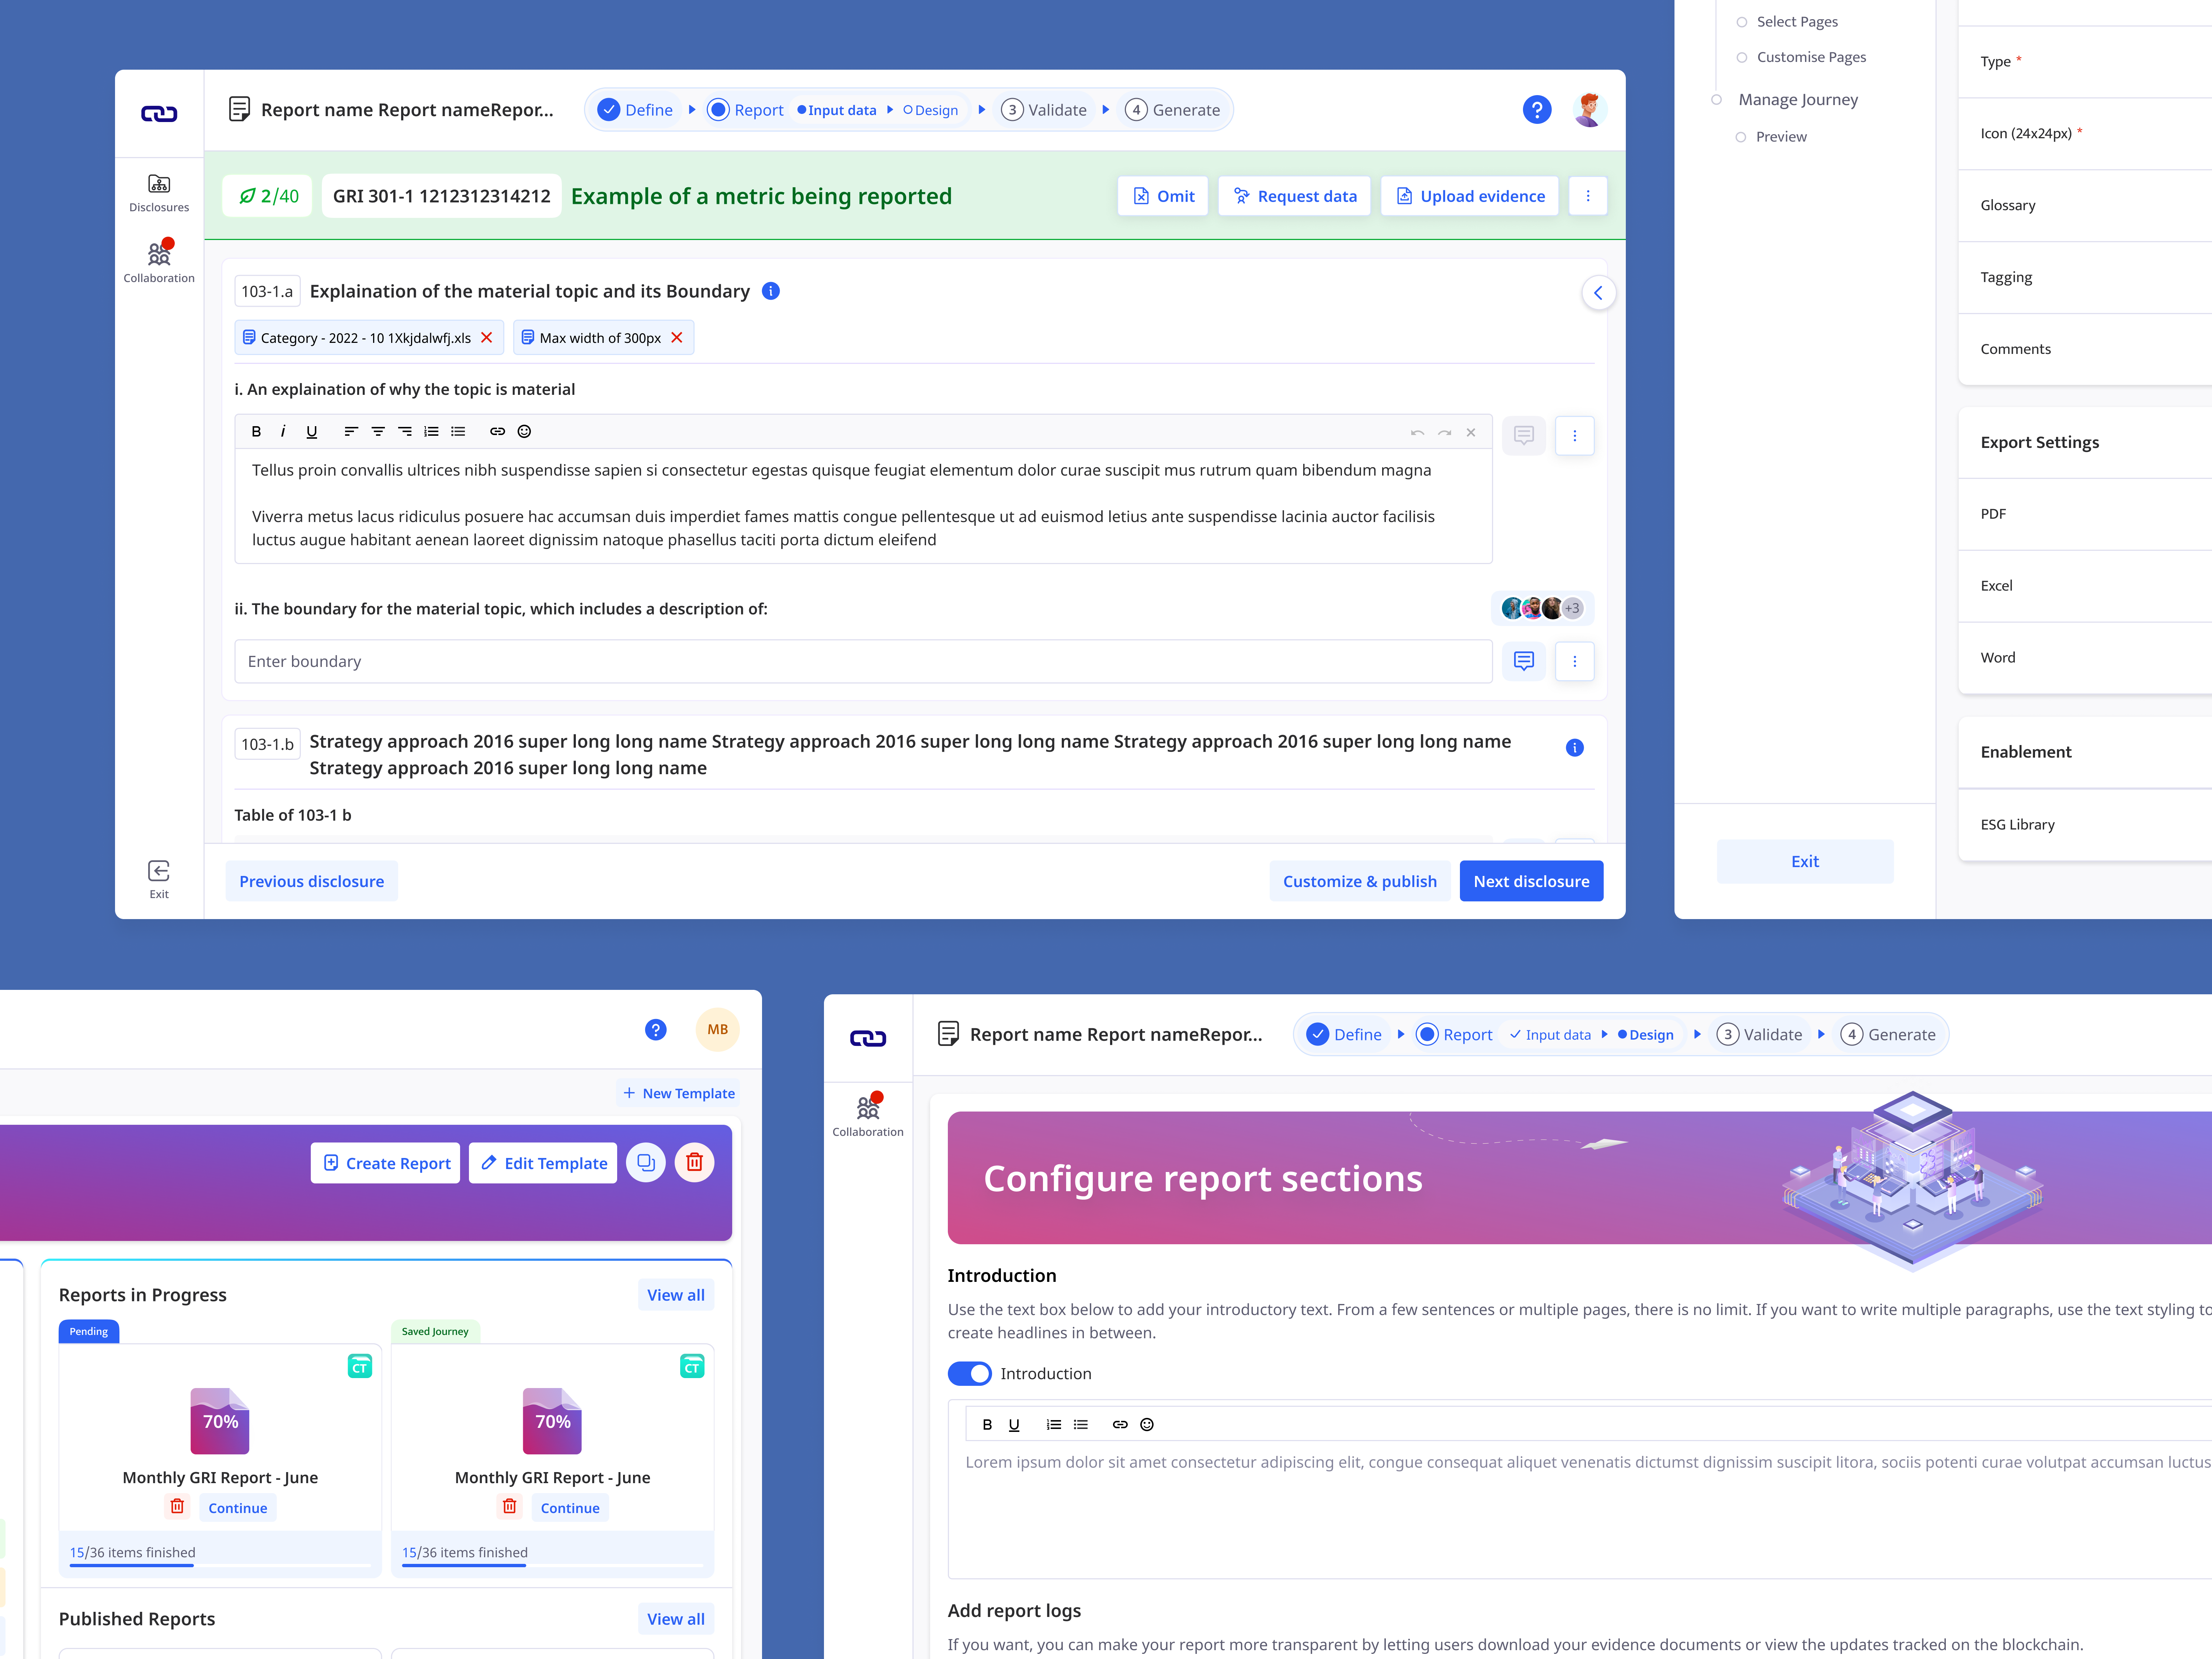
Task: Toggle underline in the topic explanation editor
Action: 312,432
